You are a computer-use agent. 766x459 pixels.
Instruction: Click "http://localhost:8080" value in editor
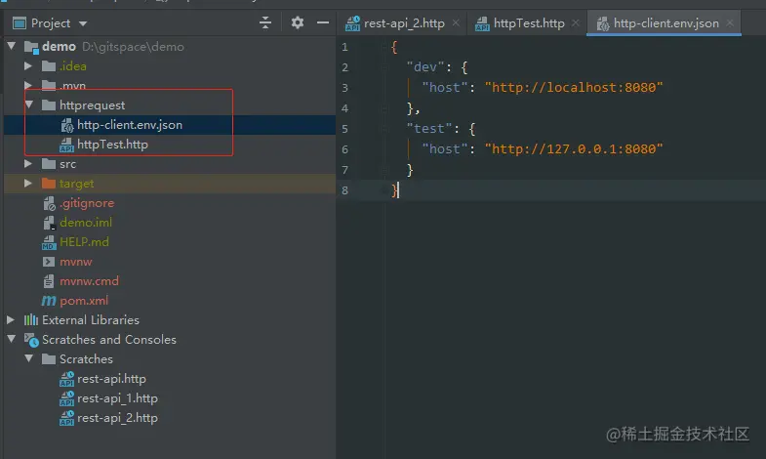click(x=574, y=88)
